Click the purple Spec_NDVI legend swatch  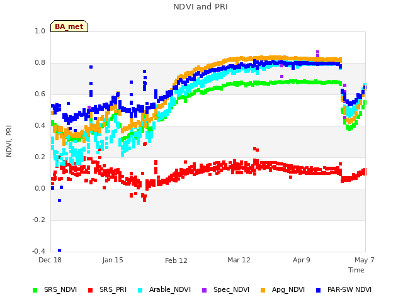coord(204,290)
